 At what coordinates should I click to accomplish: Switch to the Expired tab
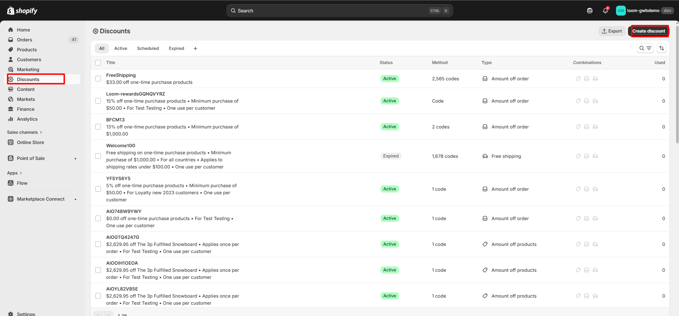coord(176,48)
